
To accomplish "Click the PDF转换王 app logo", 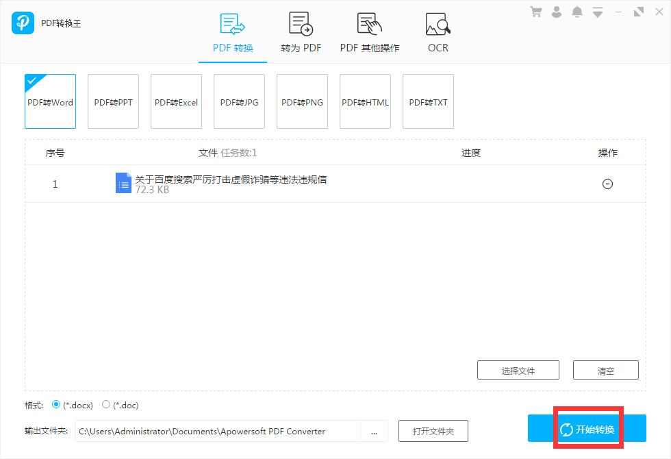I will (23, 23).
